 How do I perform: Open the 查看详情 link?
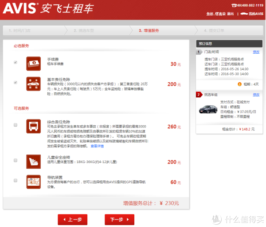point(97,146)
